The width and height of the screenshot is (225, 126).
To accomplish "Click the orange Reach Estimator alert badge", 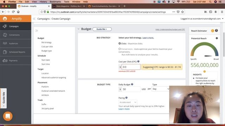I will coord(212,31).
